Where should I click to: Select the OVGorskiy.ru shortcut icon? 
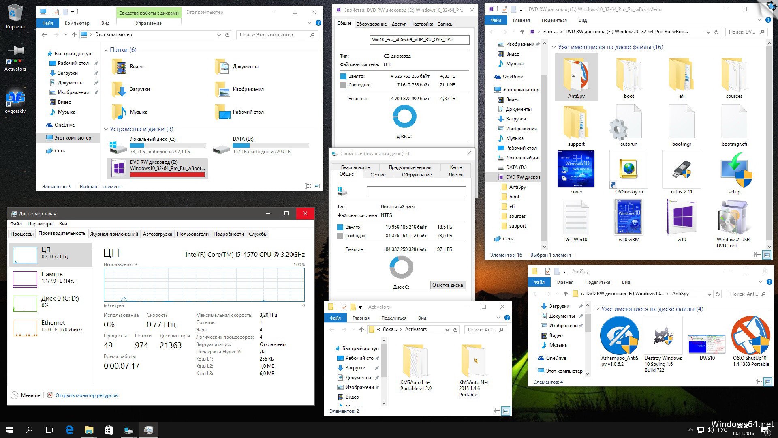point(629,172)
